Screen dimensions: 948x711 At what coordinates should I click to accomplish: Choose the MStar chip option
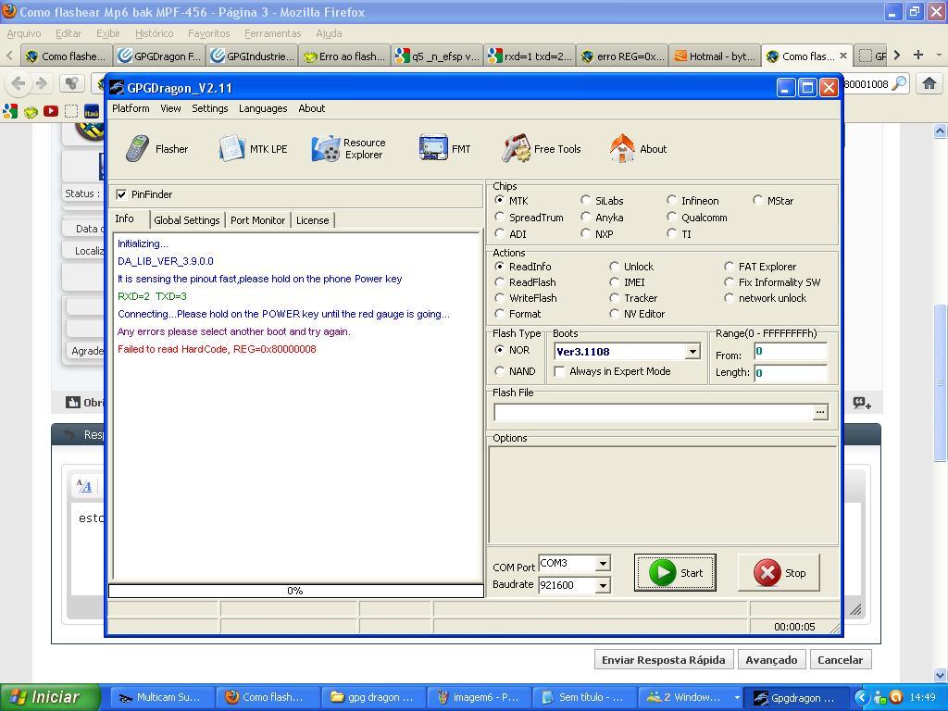point(757,200)
